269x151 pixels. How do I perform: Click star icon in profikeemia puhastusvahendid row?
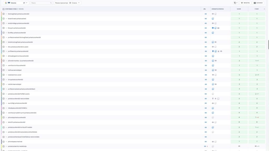click(218, 51)
